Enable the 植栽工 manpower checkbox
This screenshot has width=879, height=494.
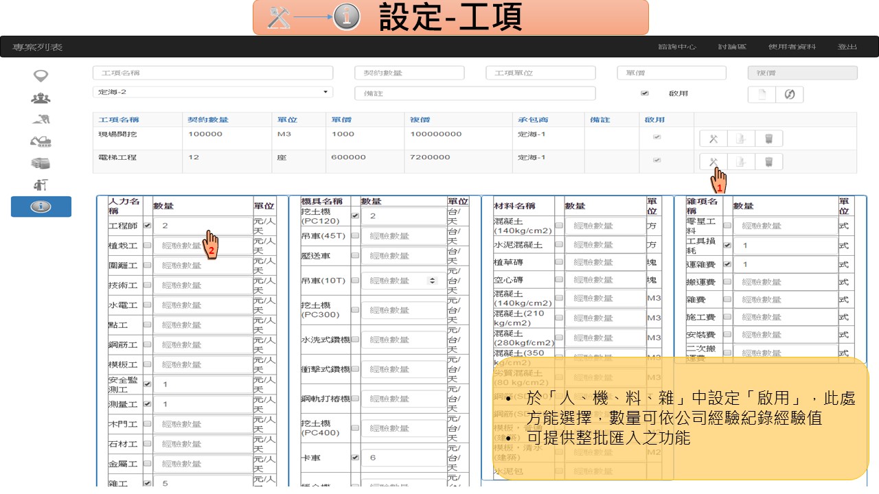coord(147,246)
